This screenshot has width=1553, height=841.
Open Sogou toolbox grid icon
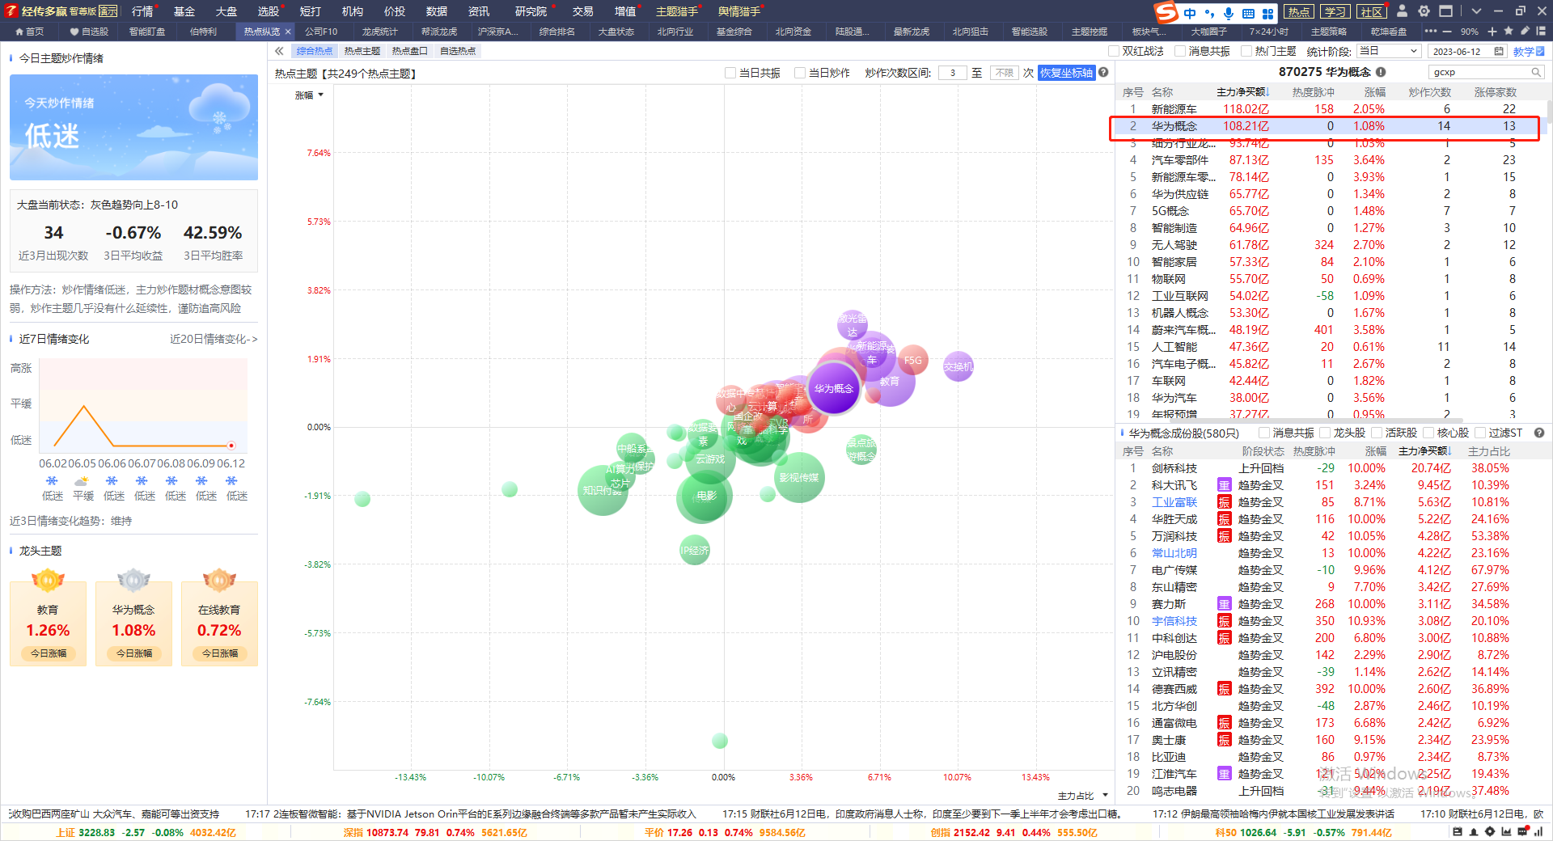[1267, 13]
